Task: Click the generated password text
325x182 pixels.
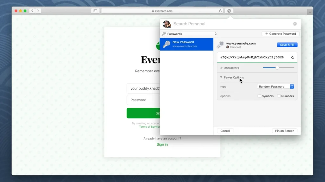Action: pos(252,58)
